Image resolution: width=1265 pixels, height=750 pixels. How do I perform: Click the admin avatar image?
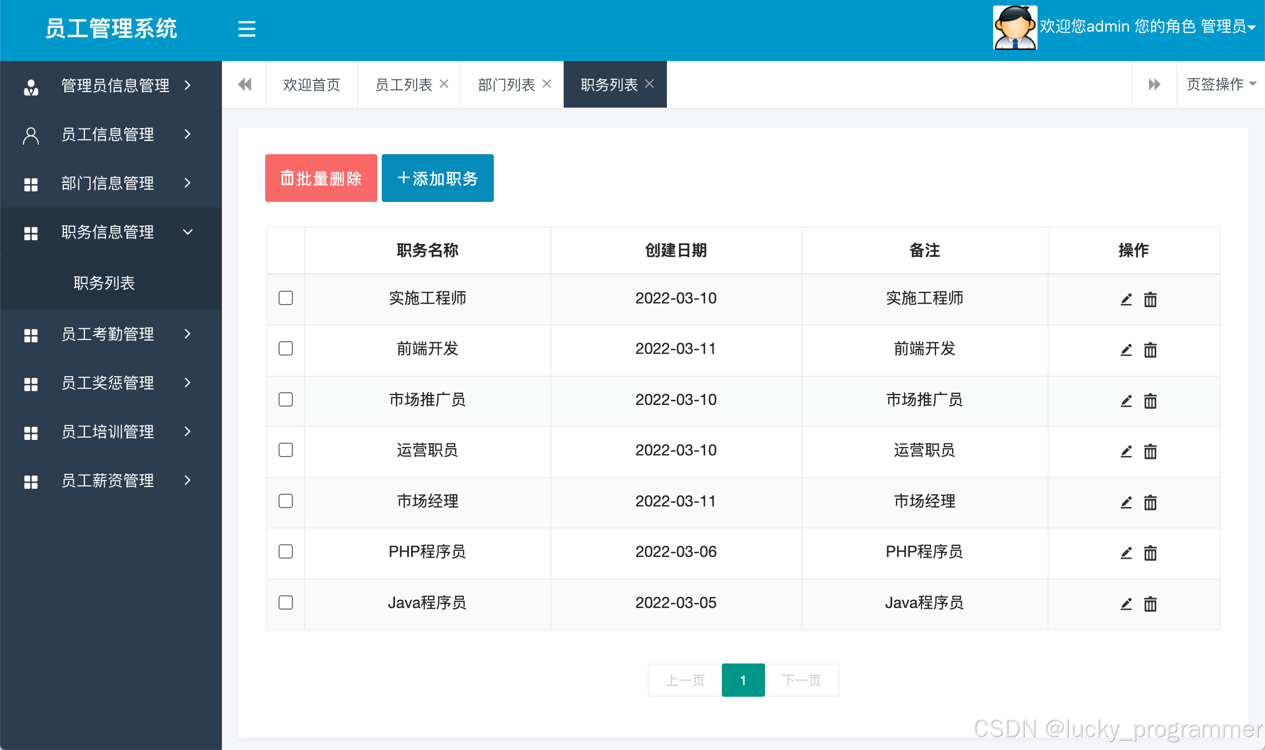pos(1014,28)
